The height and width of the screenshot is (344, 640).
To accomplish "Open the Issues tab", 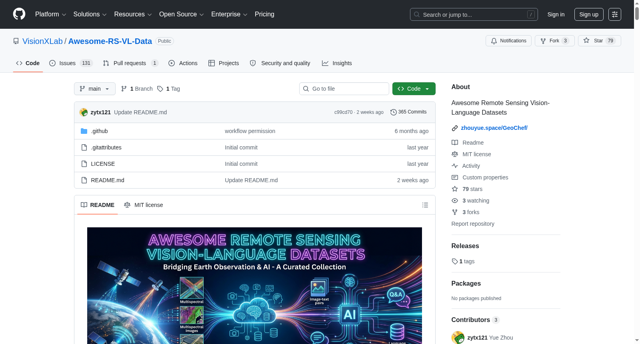I will pyautogui.click(x=71, y=63).
